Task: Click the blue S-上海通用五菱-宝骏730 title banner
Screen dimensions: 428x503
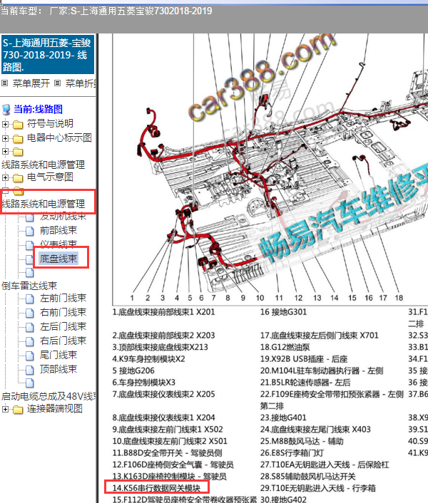Action: (48, 55)
